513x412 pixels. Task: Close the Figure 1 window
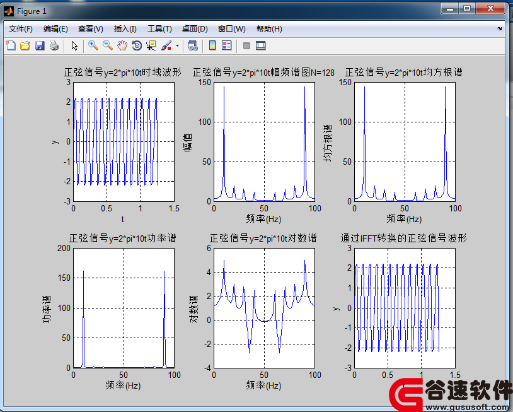(490, 8)
